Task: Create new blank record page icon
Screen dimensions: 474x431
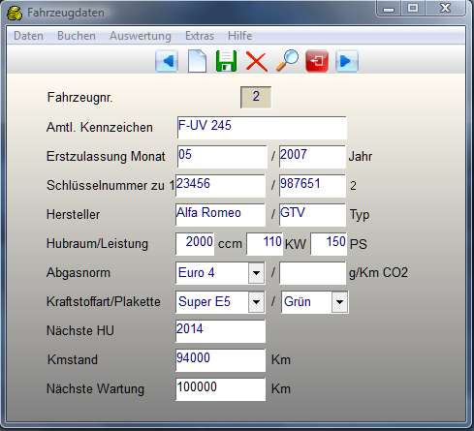Action: coord(197,61)
